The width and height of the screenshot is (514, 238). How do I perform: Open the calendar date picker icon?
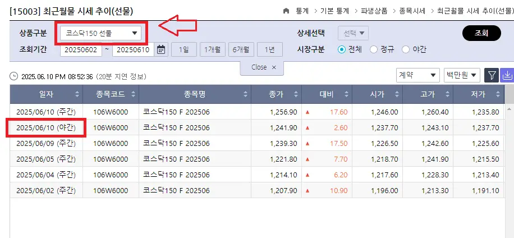[x=161, y=50]
